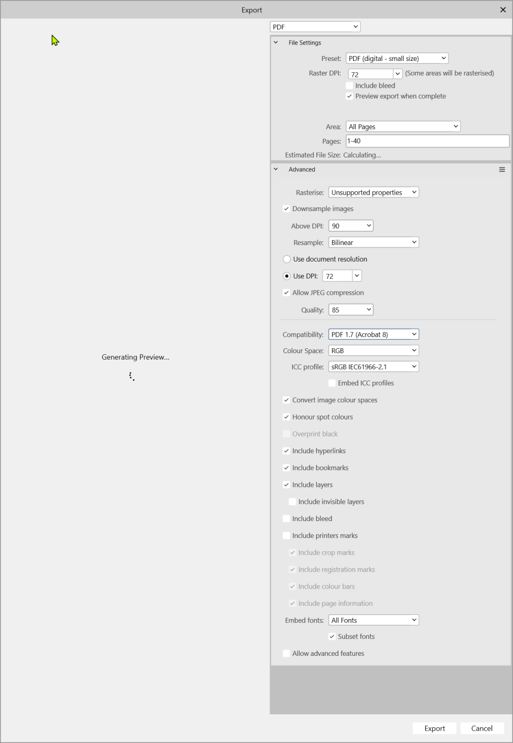Image resolution: width=513 pixels, height=743 pixels.
Task: Click the Cancel button
Action: click(x=482, y=728)
